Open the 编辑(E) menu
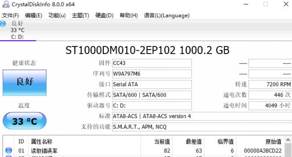The image size is (292, 157). 34,16
